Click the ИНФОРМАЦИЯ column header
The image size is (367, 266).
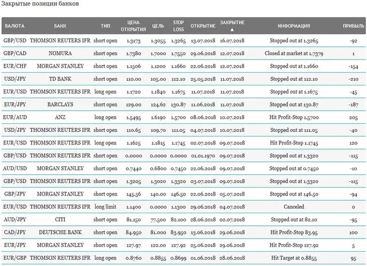294,26
